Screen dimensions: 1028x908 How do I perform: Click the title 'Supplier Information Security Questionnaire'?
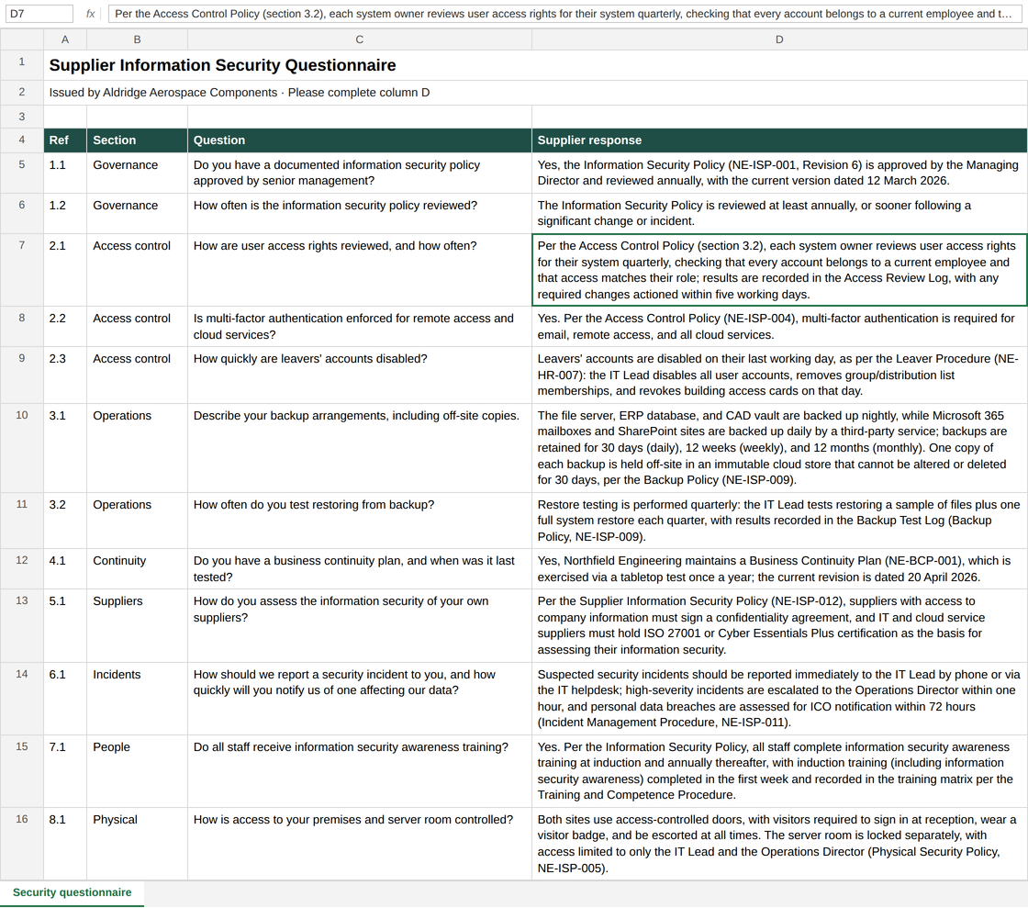click(222, 65)
